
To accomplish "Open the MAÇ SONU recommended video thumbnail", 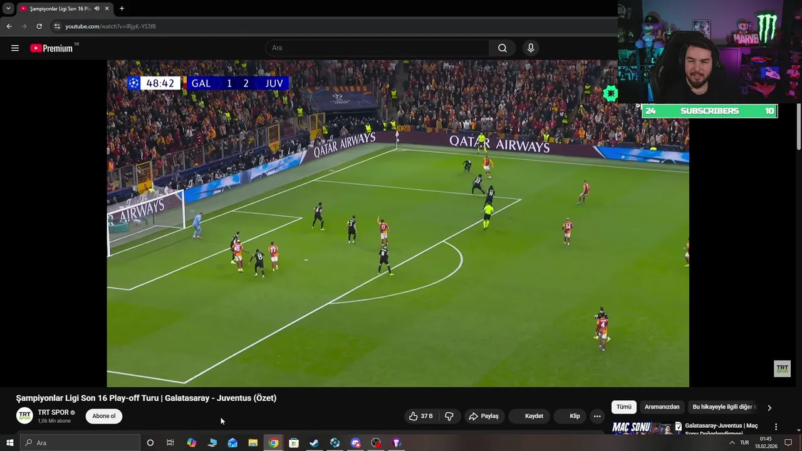I will (x=646, y=428).
